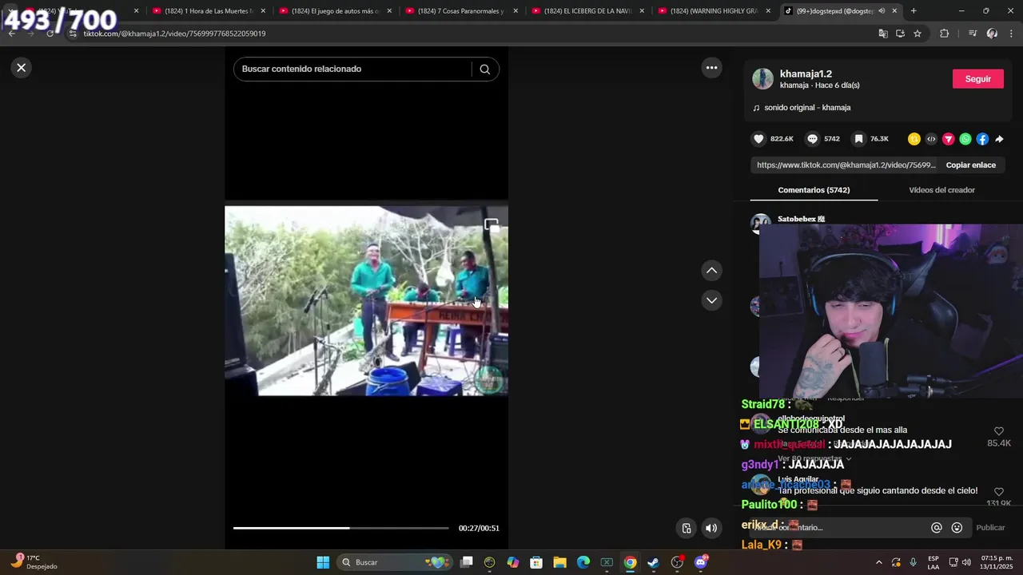1023x575 pixels.
Task: Toggle auto-scroll icon near video volume
Action: tap(687, 528)
